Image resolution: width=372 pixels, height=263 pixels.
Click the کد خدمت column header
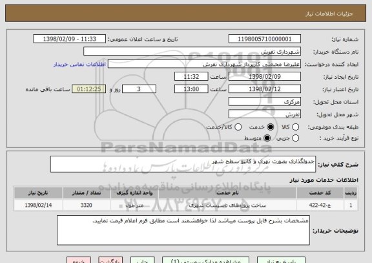320,193
